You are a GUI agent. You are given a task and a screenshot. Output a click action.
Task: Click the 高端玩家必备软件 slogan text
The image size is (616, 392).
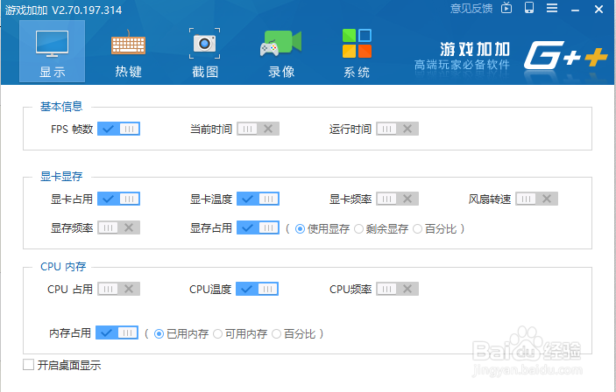[462, 65]
